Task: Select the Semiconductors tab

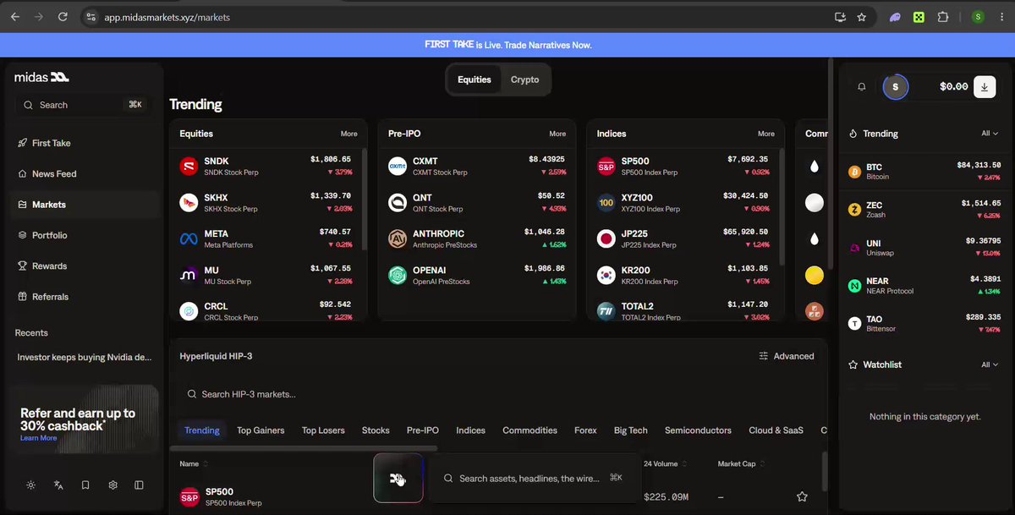Action: point(698,430)
